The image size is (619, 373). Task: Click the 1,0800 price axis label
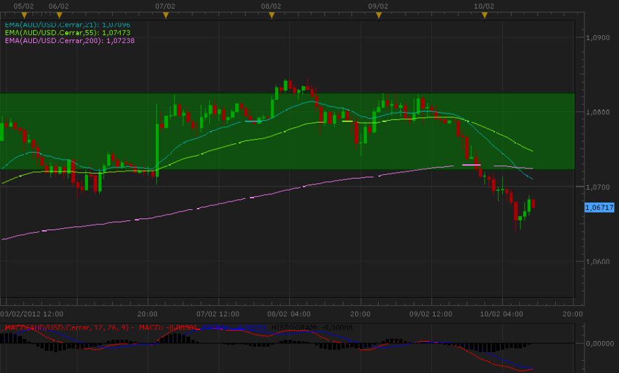[x=598, y=112]
